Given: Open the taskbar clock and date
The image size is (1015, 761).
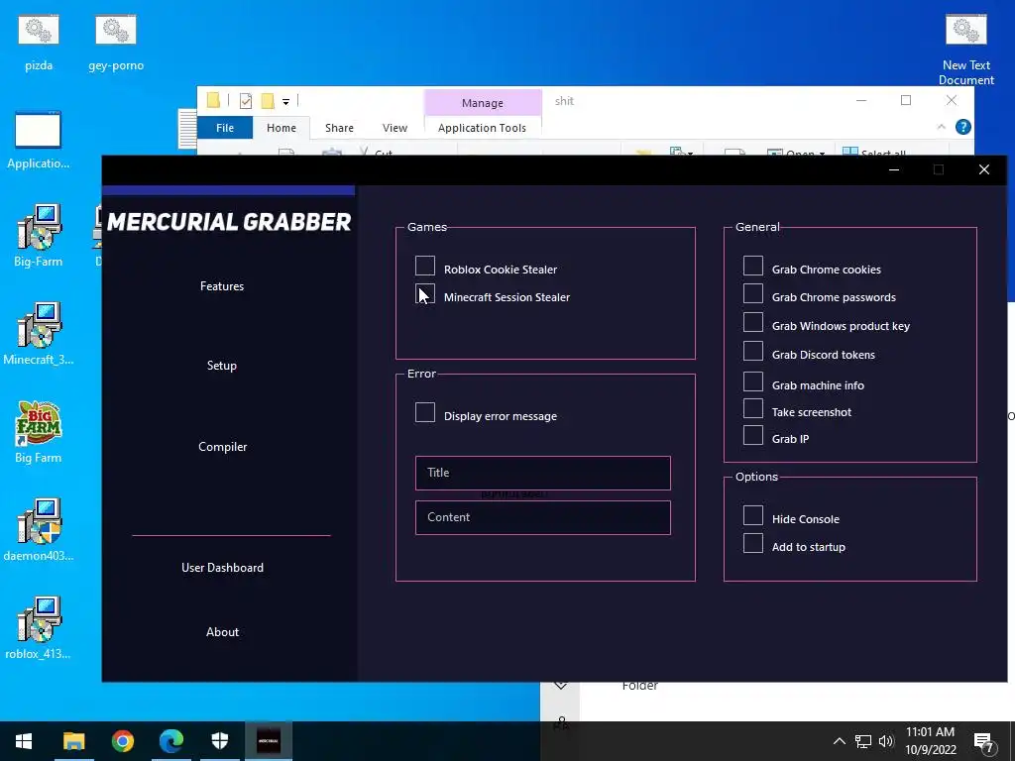Looking at the screenshot, I should (x=930, y=741).
